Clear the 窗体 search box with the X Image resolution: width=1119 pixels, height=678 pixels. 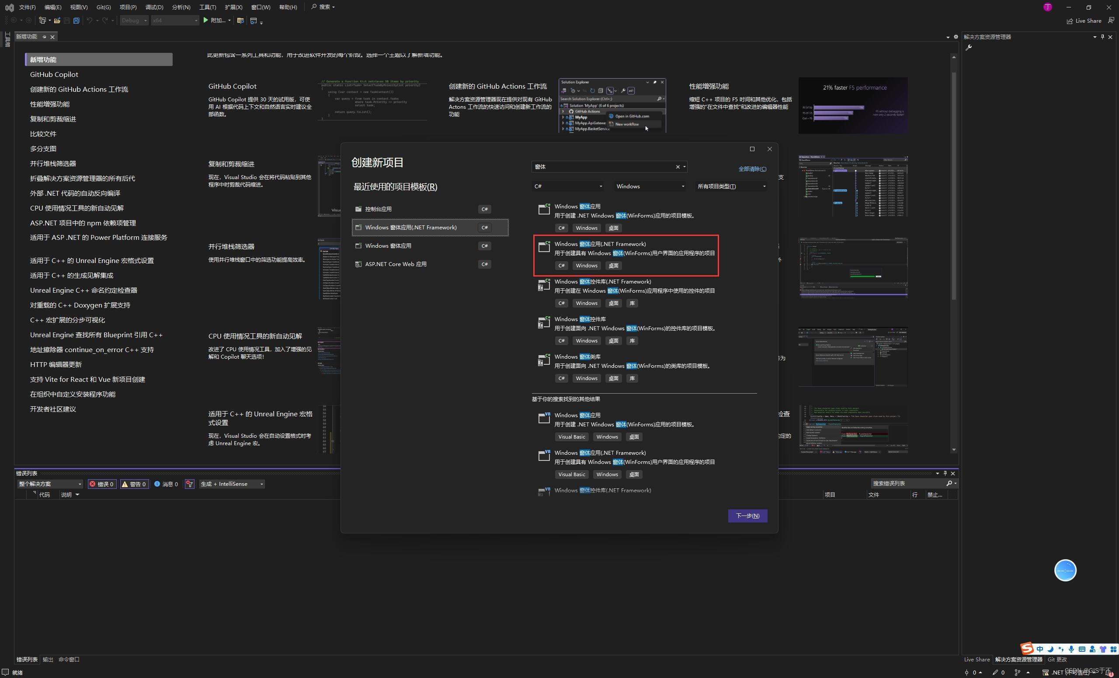click(678, 167)
